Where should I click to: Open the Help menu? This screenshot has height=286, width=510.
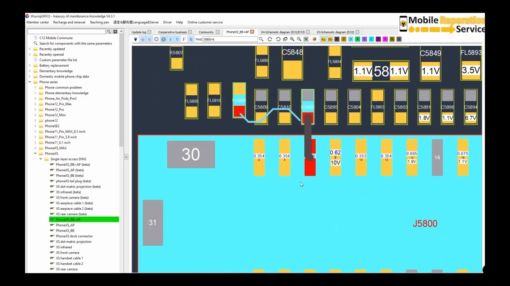pyautogui.click(x=180, y=22)
